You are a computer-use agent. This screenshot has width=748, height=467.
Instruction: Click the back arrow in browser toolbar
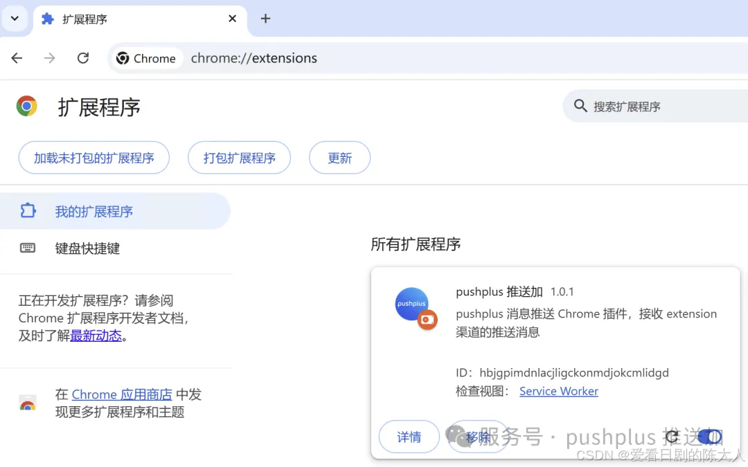pyautogui.click(x=17, y=58)
